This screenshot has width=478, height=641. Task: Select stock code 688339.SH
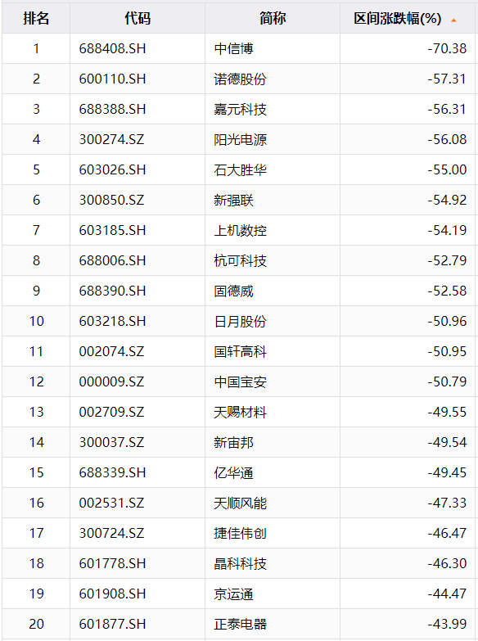point(112,472)
